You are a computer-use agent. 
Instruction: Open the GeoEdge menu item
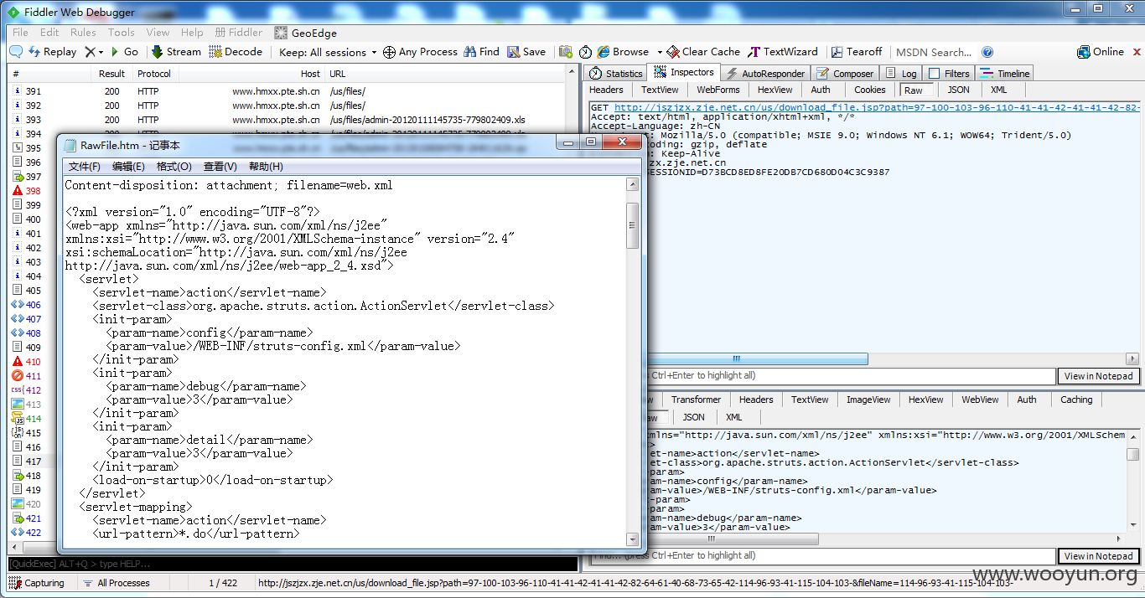coord(306,33)
